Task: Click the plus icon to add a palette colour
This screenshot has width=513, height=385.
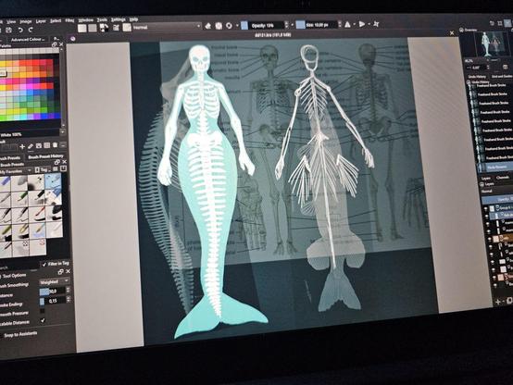Action: point(22,147)
